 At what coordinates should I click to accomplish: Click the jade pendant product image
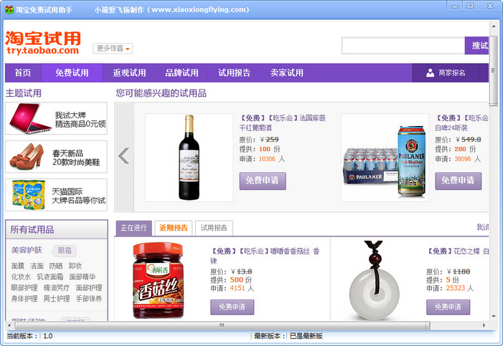point(375,281)
